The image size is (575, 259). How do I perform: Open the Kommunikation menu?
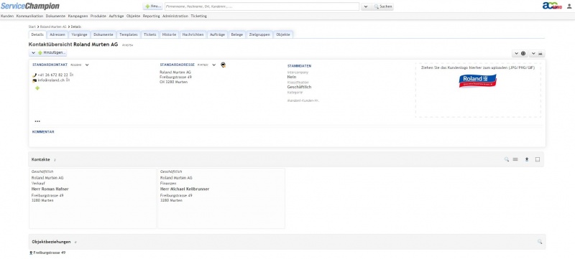(29, 16)
